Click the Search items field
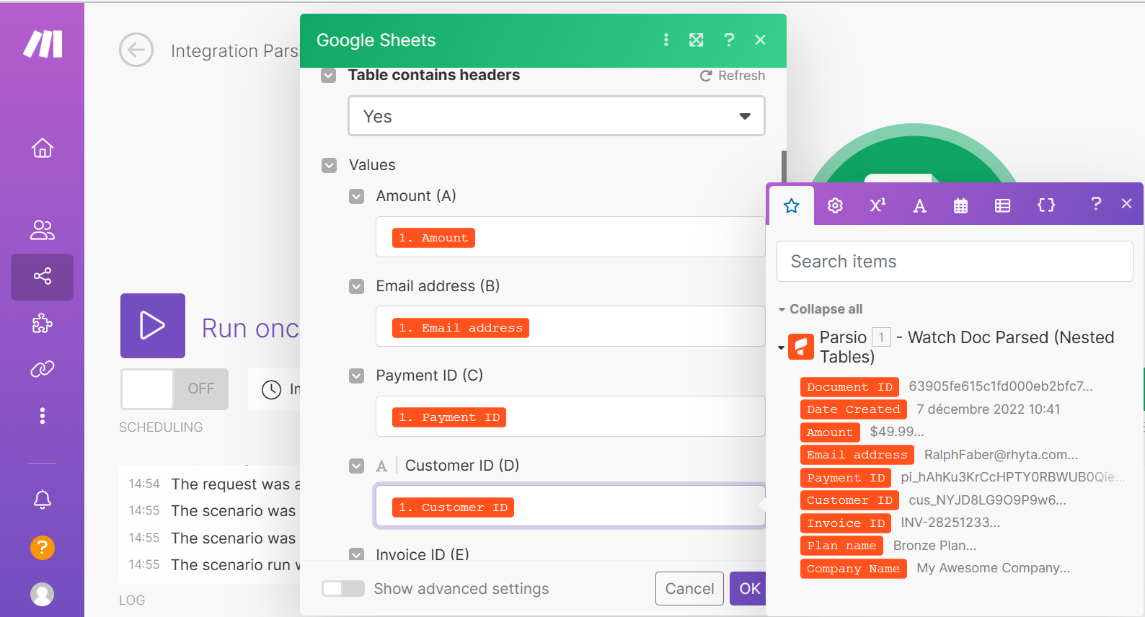 pos(954,262)
